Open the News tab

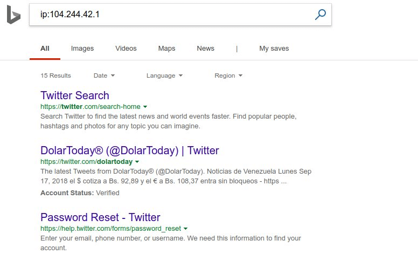point(205,49)
